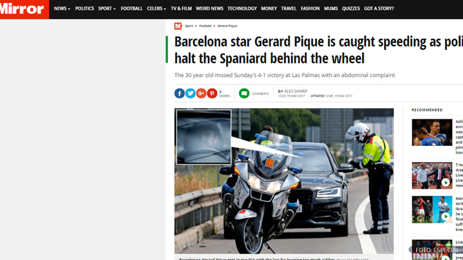Expand the SPORT dropdown menu
This screenshot has width=463, height=260.
point(107,9)
